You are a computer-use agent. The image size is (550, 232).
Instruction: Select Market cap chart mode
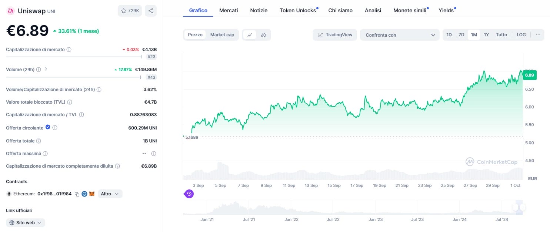coord(222,35)
